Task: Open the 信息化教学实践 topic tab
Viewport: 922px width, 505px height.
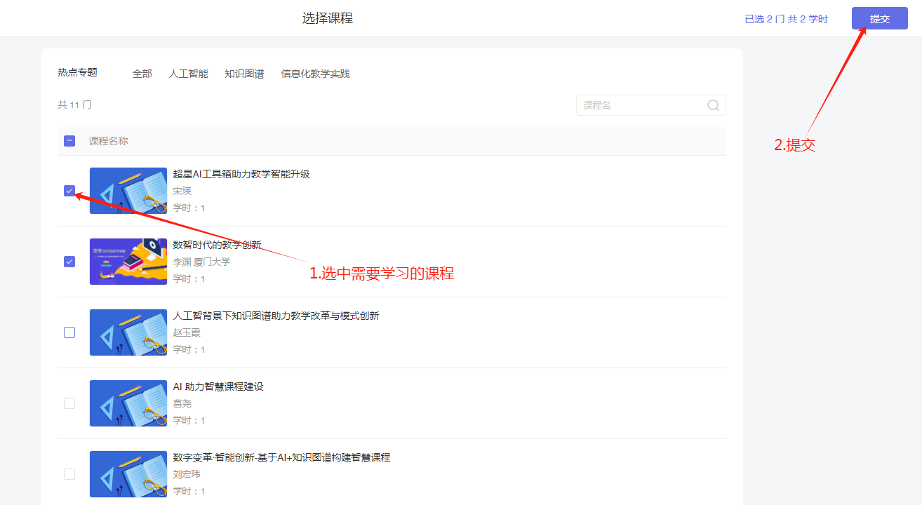Action: [x=315, y=74]
